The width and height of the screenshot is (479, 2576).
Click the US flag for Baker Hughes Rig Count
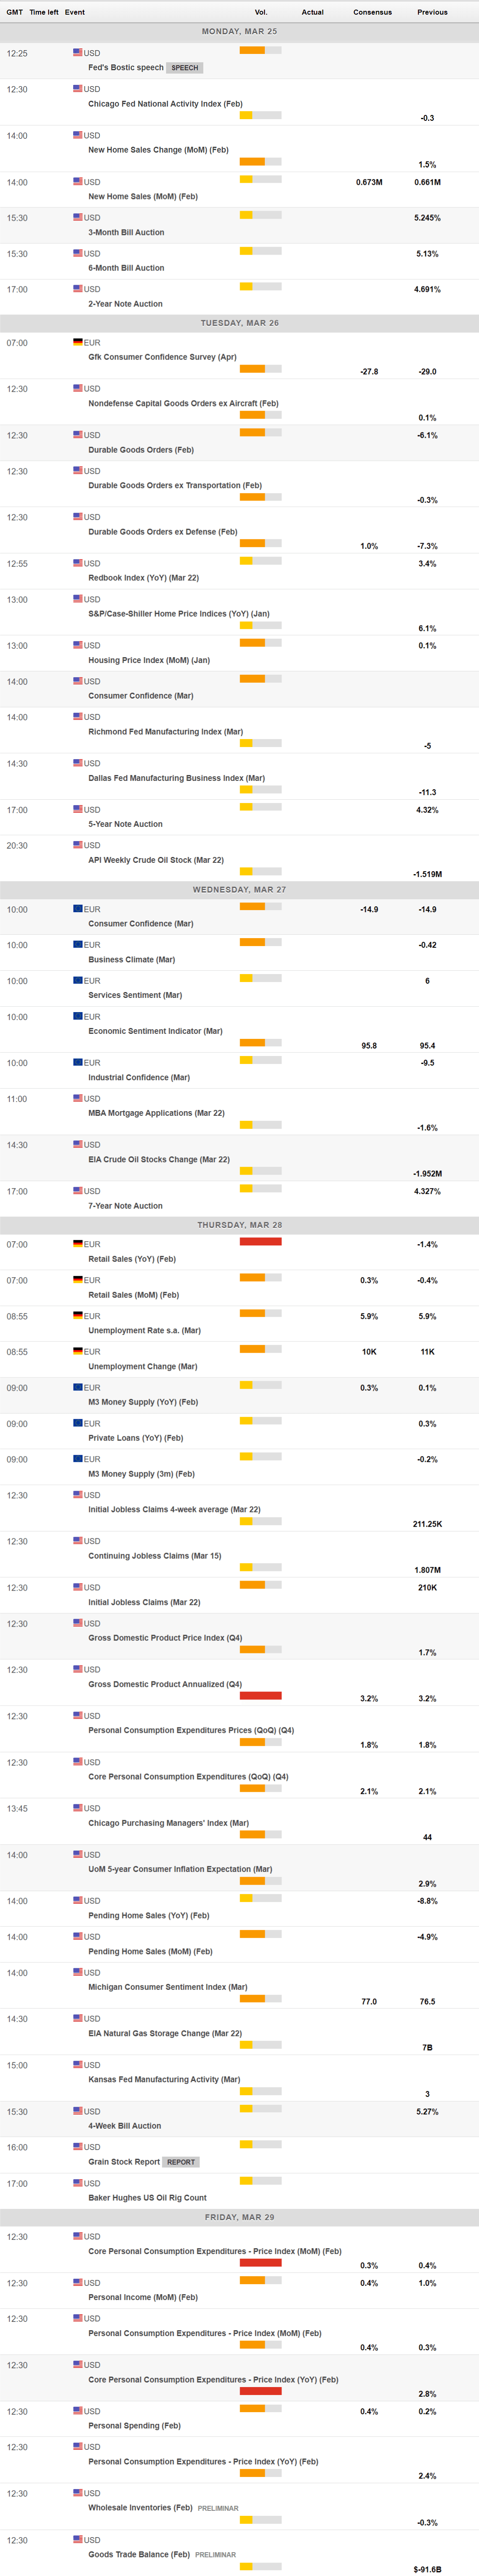tap(78, 2183)
